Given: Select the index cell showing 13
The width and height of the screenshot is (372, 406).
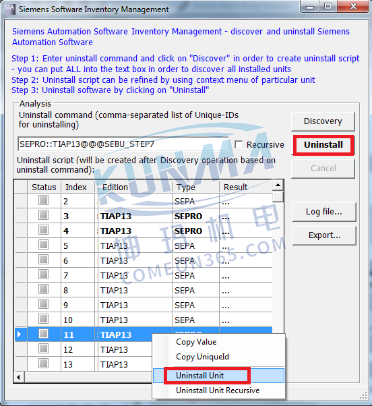Looking at the screenshot, I should [77, 364].
